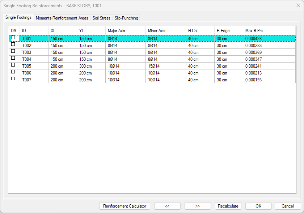Screen dimensions: 304x213
Task: Close the Single Footing Reinforcements window
Action: (x=298, y=5)
